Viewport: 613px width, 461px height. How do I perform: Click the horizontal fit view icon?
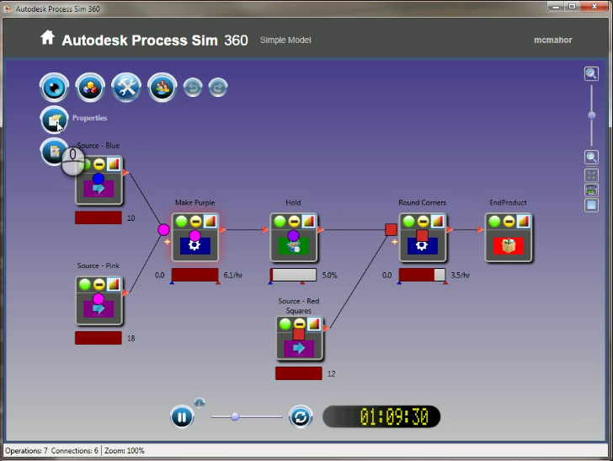(591, 190)
